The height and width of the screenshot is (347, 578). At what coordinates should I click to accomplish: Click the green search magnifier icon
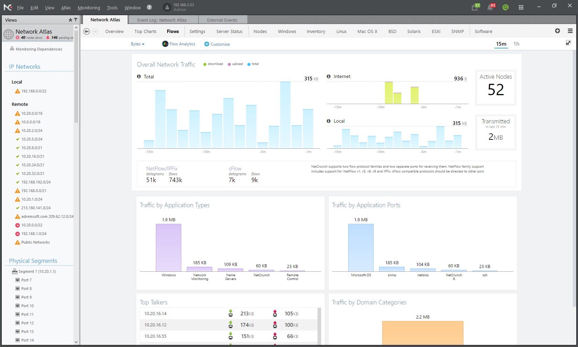pos(505,7)
